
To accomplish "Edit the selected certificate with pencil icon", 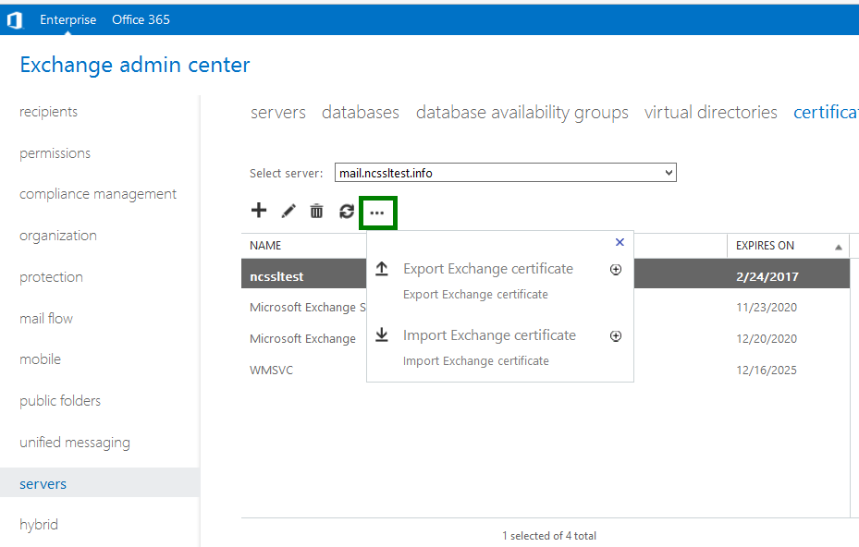I will (288, 211).
